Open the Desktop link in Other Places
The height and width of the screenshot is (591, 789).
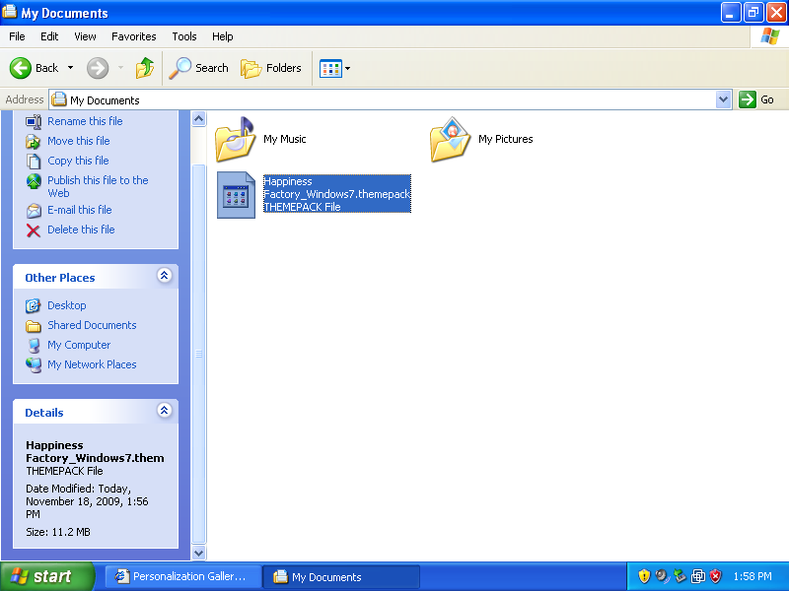[x=66, y=305]
